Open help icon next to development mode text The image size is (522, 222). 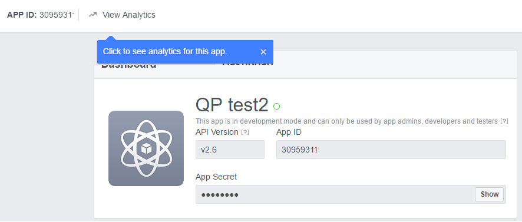[504, 121]
